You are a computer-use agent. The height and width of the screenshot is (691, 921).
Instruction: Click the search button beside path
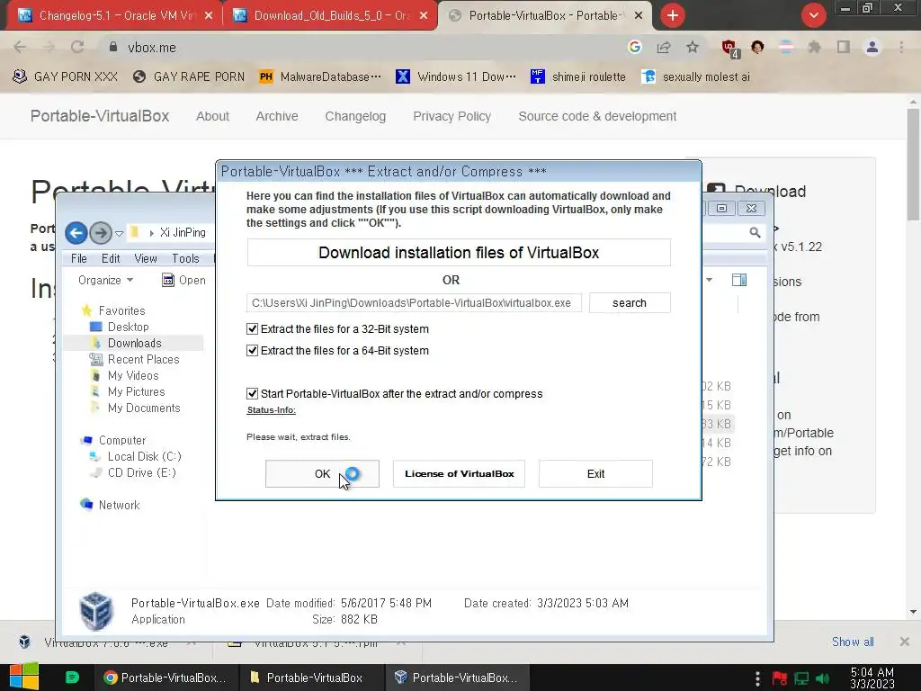click(x=630, y=302)
